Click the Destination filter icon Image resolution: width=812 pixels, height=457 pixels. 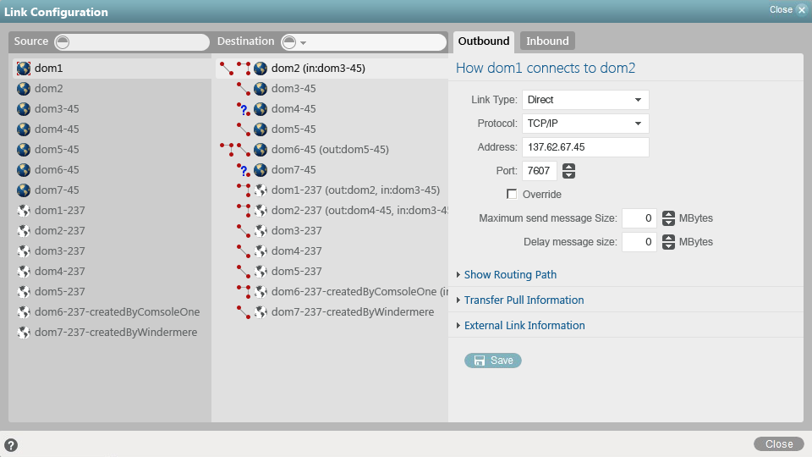click(289, 42)
